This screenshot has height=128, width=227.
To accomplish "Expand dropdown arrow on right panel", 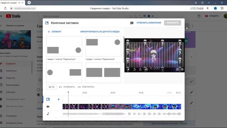I will [x=192, y=57].
